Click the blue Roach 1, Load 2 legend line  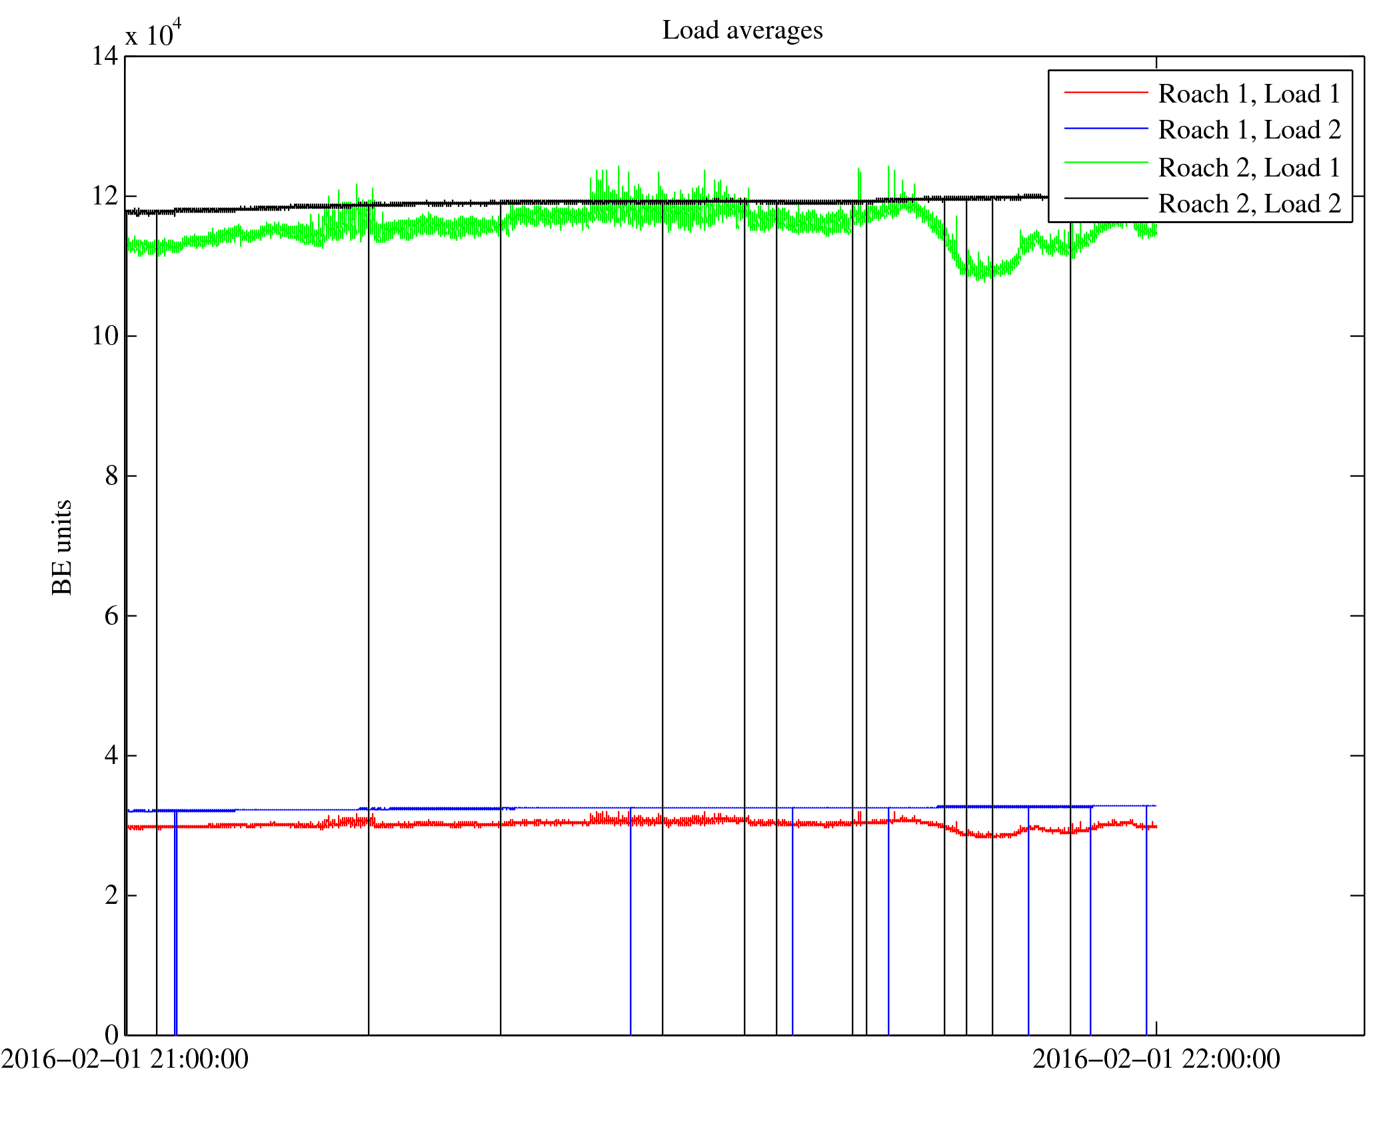tap(1106, 128)
